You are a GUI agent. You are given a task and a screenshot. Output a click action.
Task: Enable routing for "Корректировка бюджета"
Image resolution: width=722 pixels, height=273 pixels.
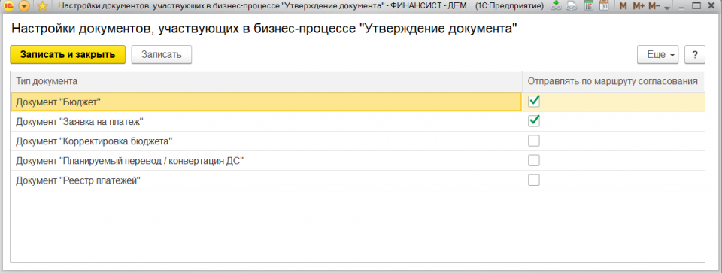coord(534,141)
